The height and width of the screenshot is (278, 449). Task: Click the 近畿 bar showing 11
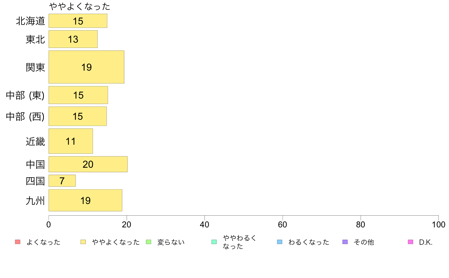[71, 141]
